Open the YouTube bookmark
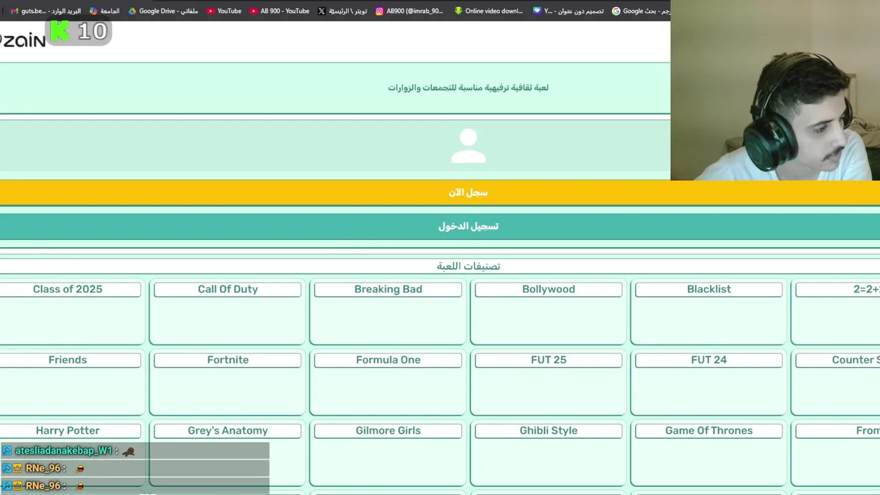The width and height of the screenshot is (880, 495). tap(224, 11)
